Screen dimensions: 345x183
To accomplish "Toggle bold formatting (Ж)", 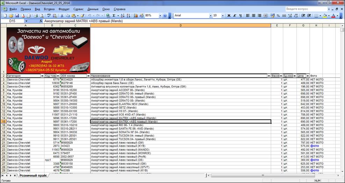I will (x=229, y=16).
